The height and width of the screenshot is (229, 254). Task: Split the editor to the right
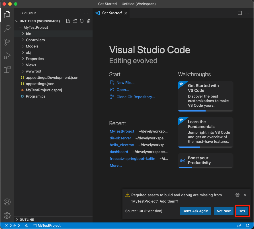point(240,13)
